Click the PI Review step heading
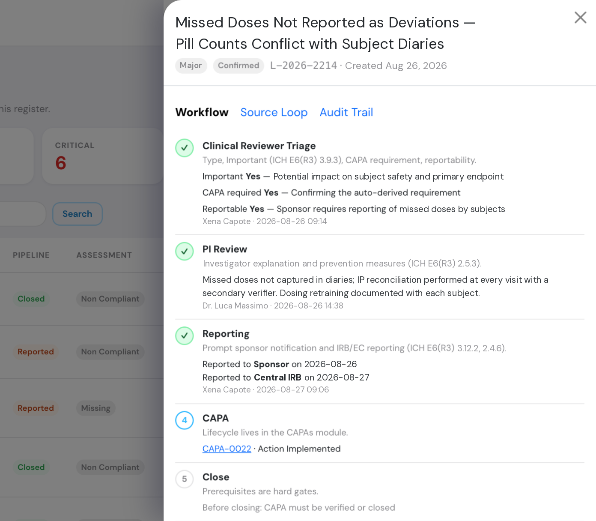 coord(225,249)
